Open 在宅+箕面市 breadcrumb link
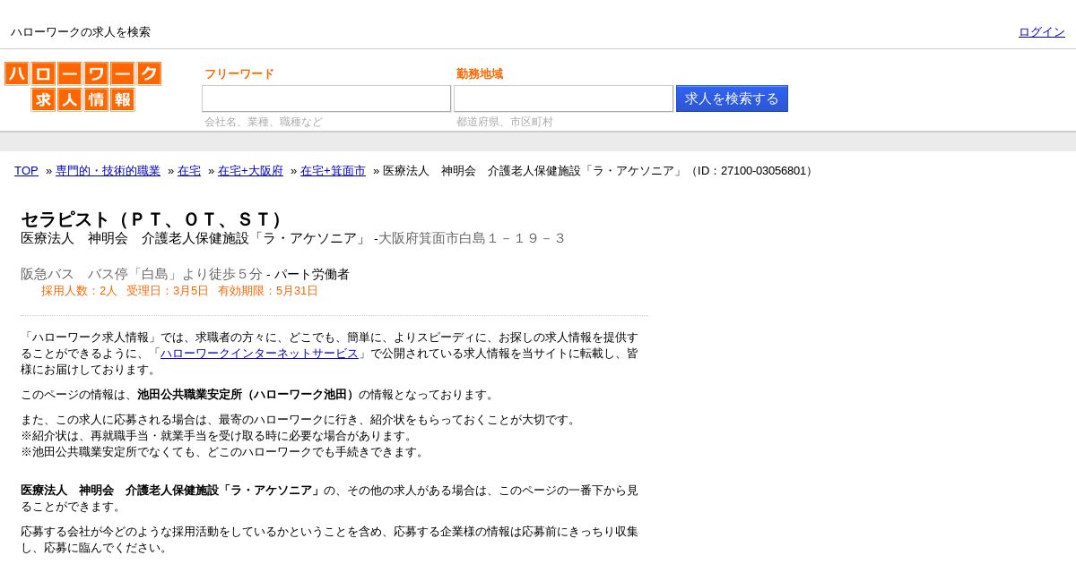This screenshot has width=1076, height=564. 333,171
